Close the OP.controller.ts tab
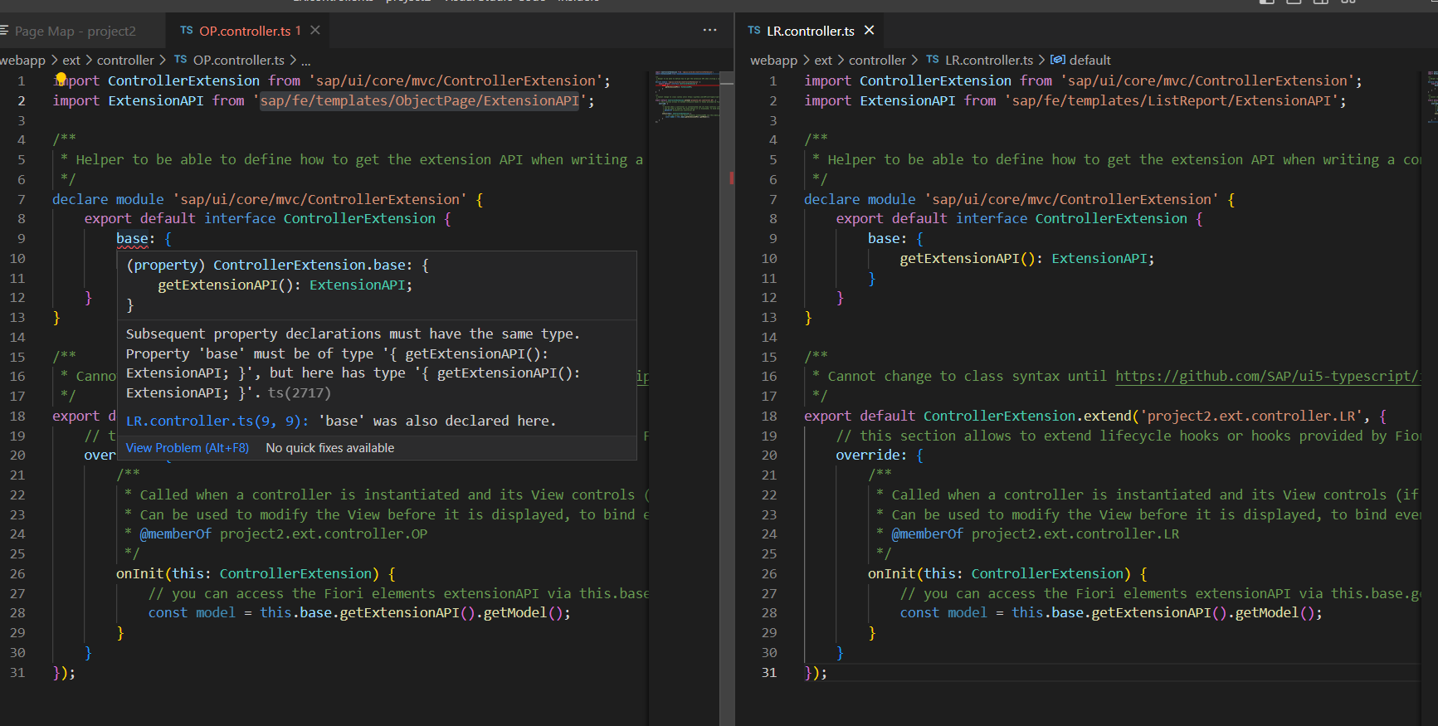The width and height of the screenshot is (1438, 726). 315,31
